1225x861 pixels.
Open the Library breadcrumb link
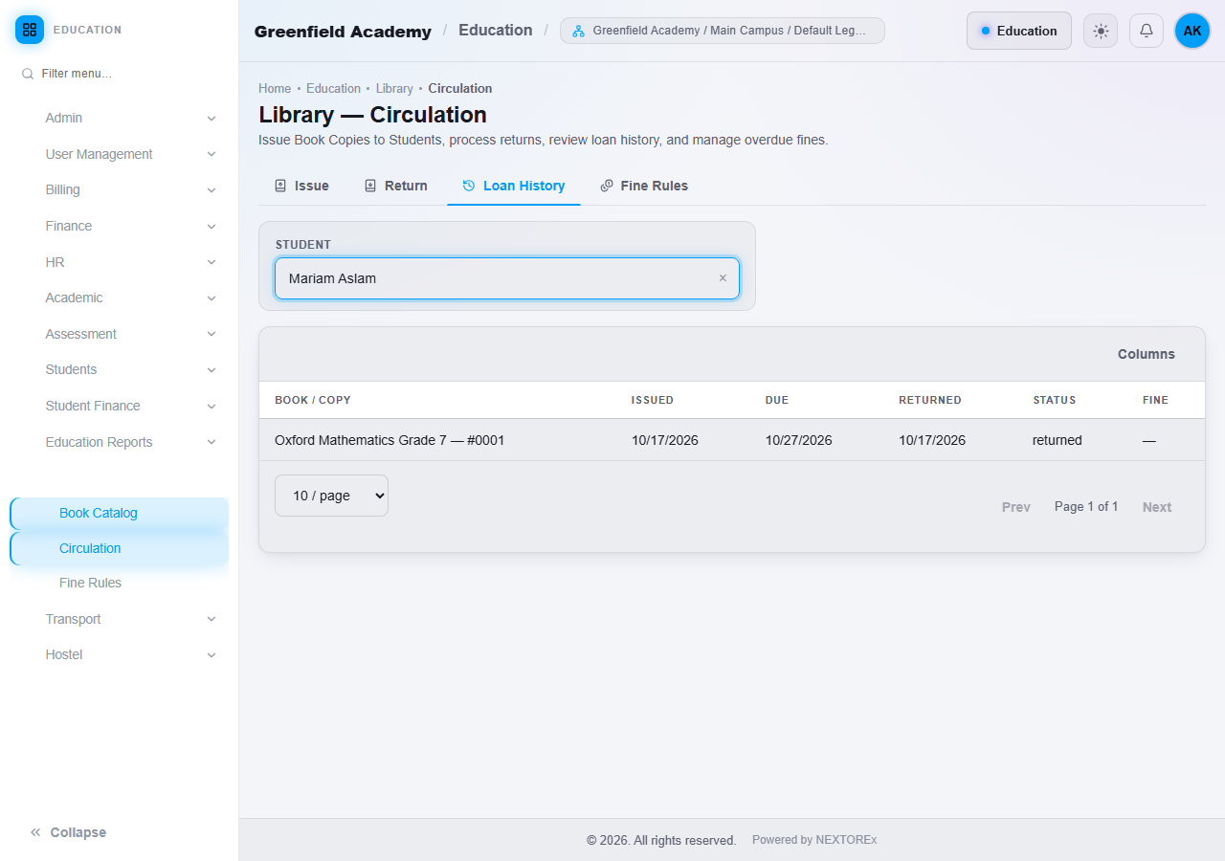pos(394,88)
